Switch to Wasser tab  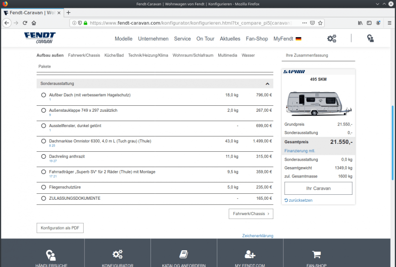pos(248,55)
